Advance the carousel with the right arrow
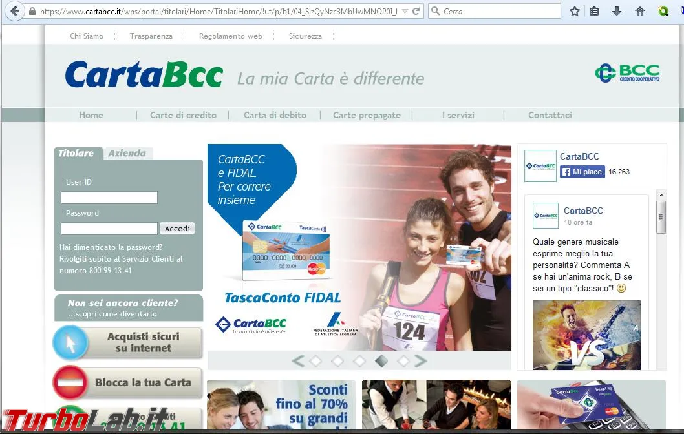This screenshot has height=434, width=684. click(x=420, y=361)
